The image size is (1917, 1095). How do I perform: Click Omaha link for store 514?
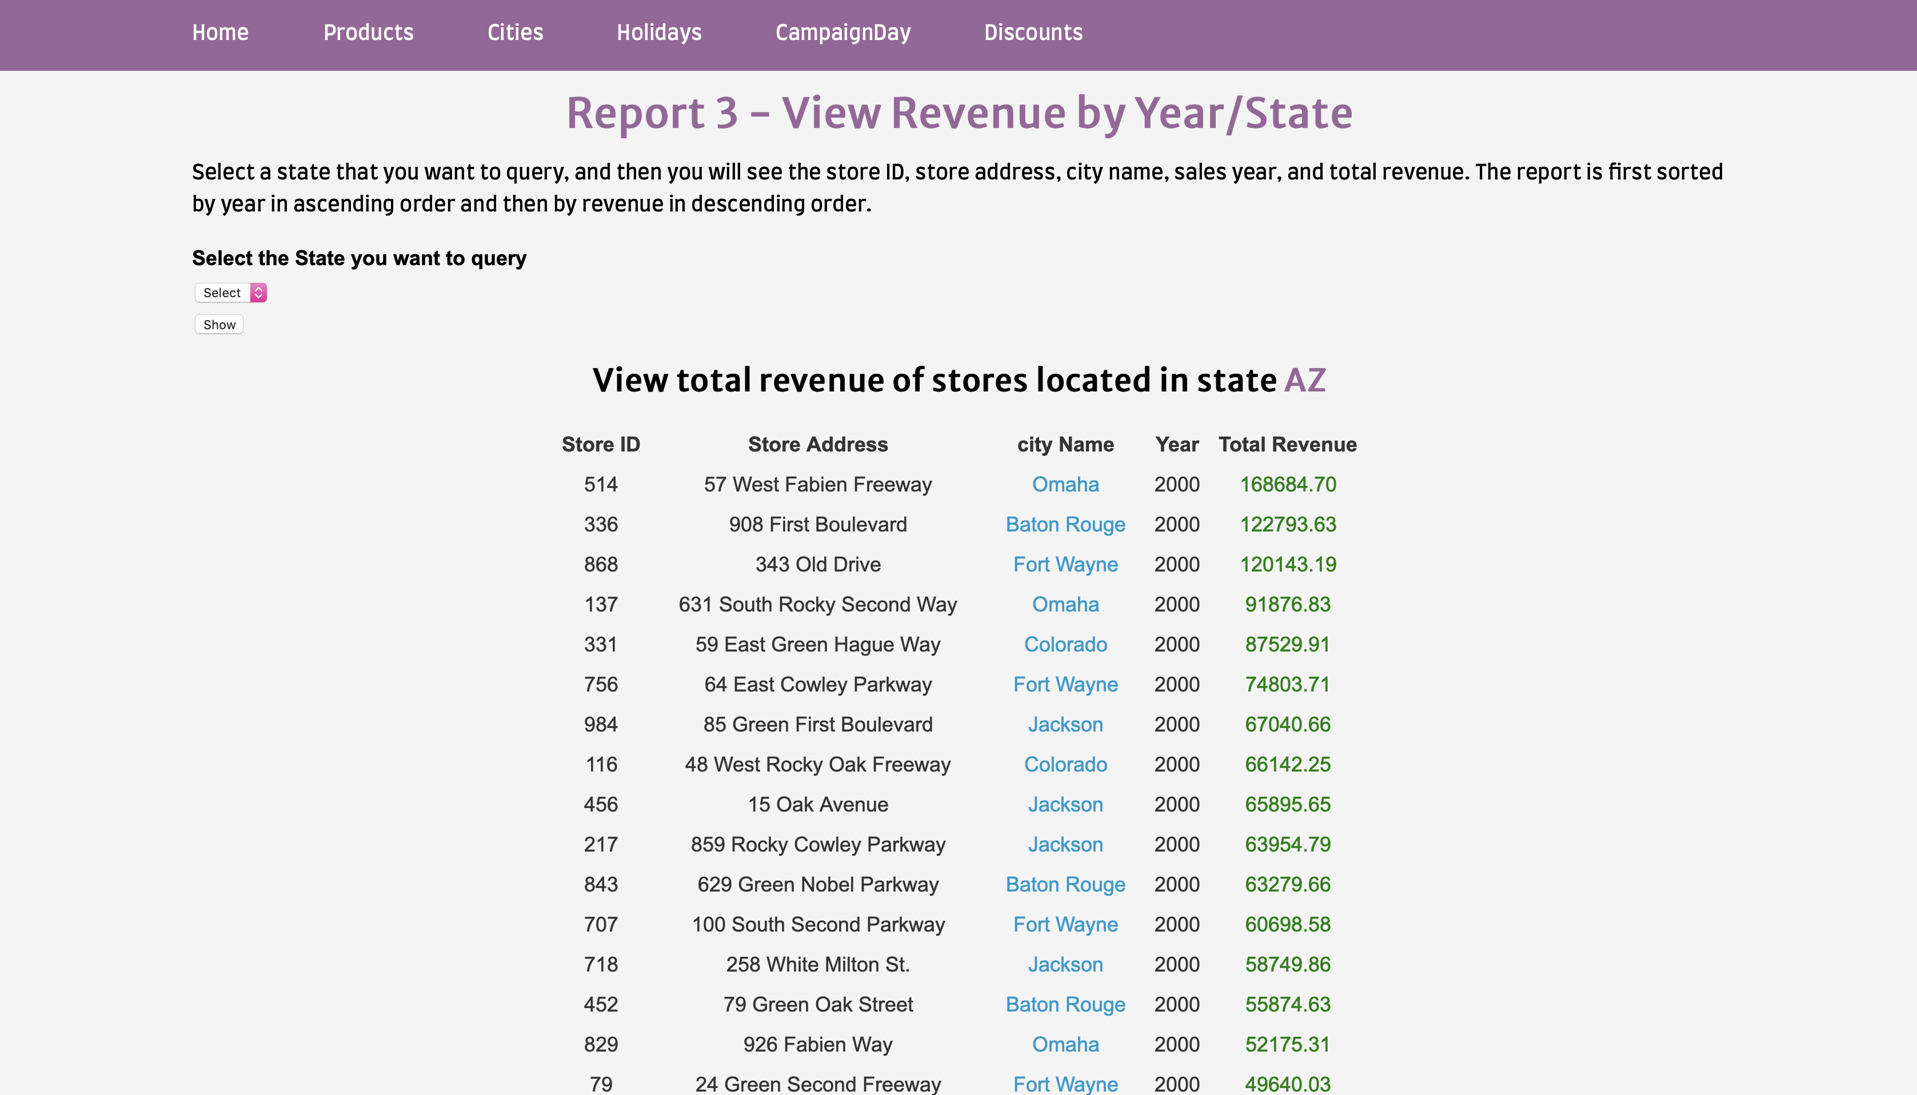pyautogui.click(x=1064, y=484)
